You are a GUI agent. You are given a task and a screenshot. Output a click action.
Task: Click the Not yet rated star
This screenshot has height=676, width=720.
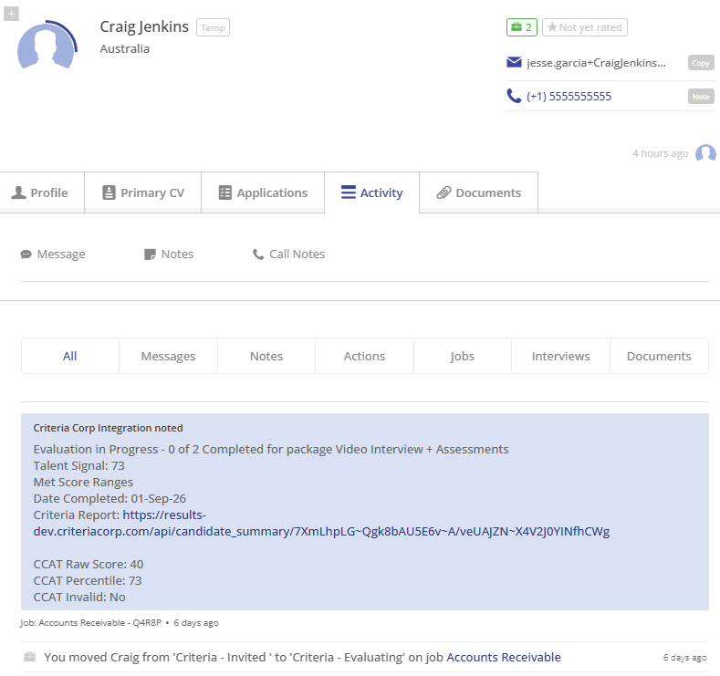585,27
